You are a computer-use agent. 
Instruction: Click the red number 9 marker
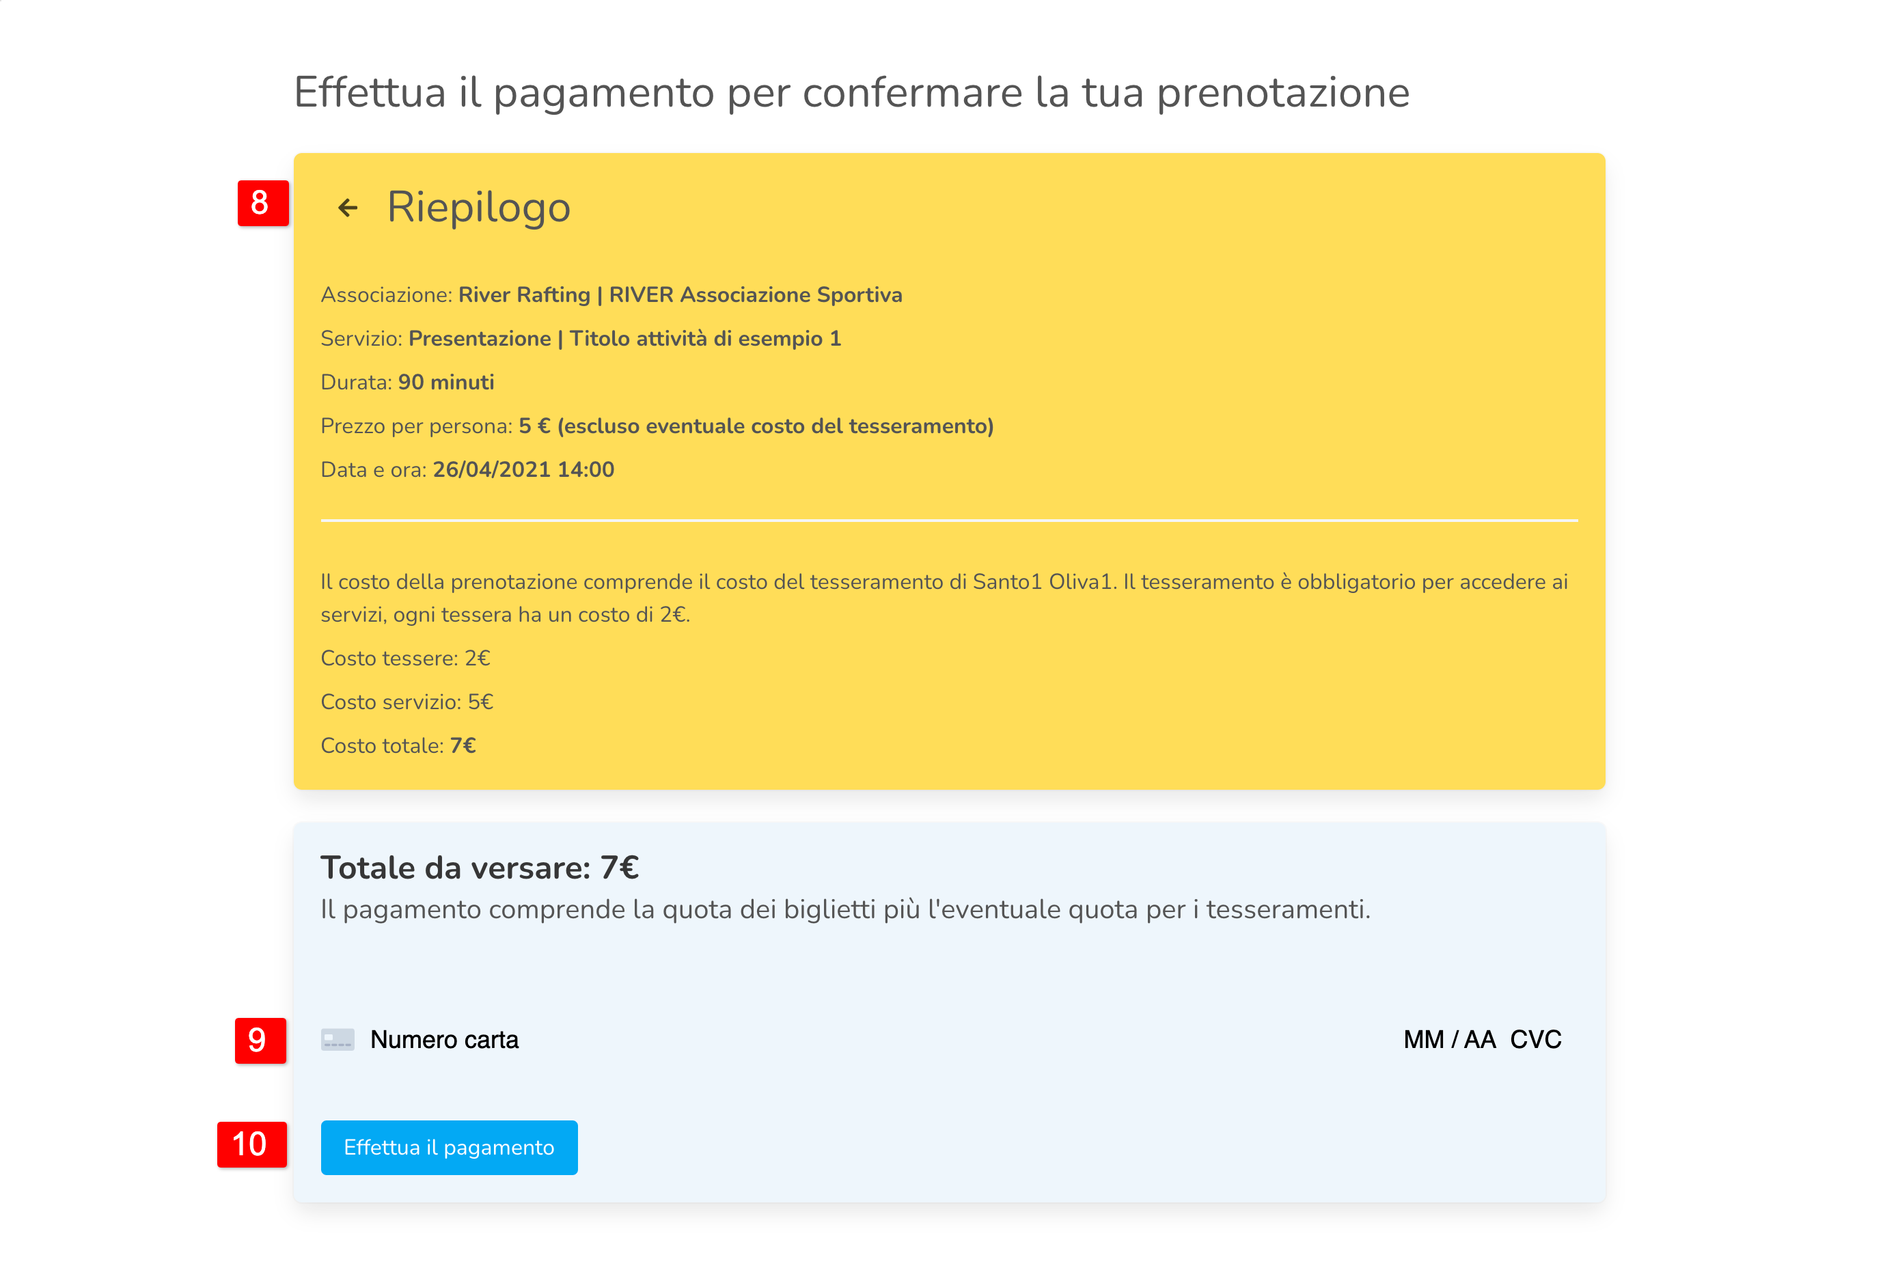tap(260, 1040)
